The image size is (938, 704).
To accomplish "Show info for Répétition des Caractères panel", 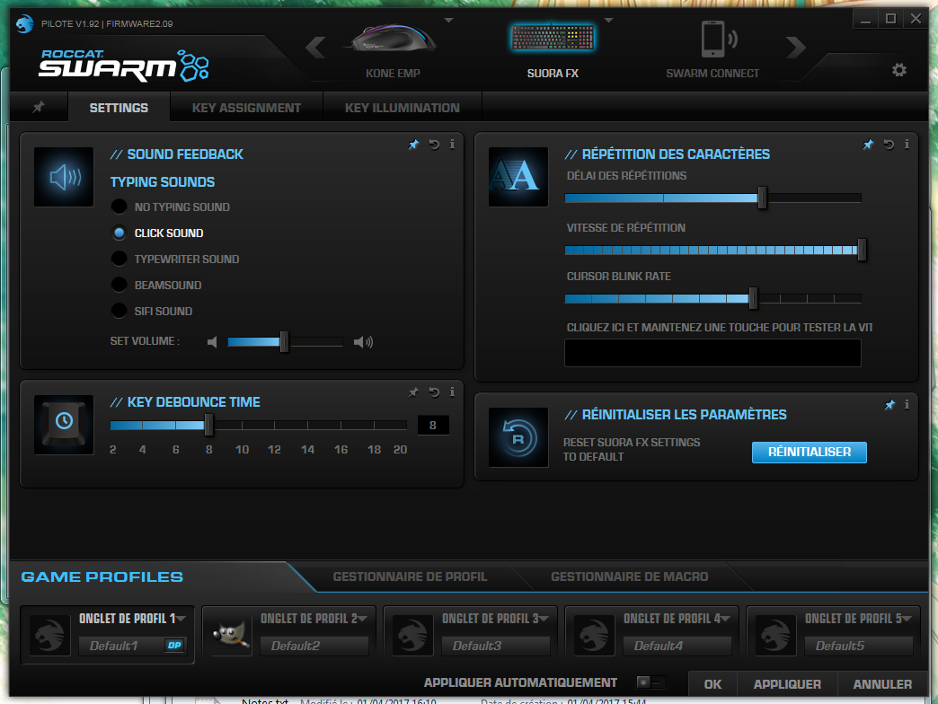I will (907, 144).
